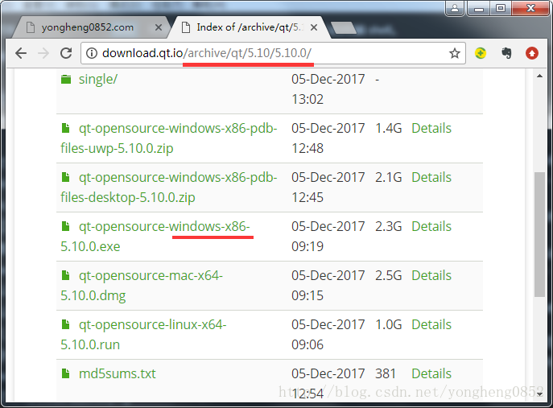
Task: Open the Evernote elephant extension
Action: pos(506,53)
